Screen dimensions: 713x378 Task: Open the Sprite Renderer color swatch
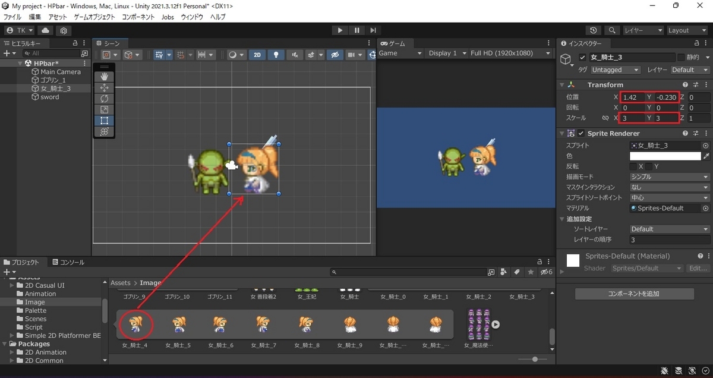(665, 156)
